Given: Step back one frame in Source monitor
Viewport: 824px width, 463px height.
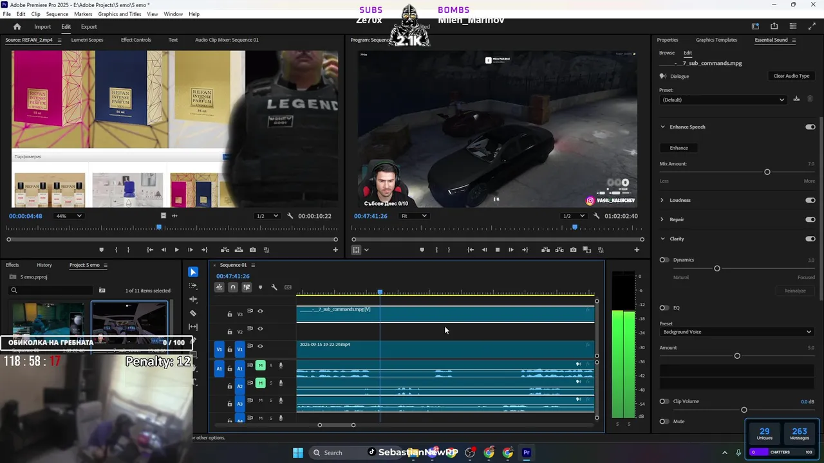Looking at the screenshot, I should [164, 250].
